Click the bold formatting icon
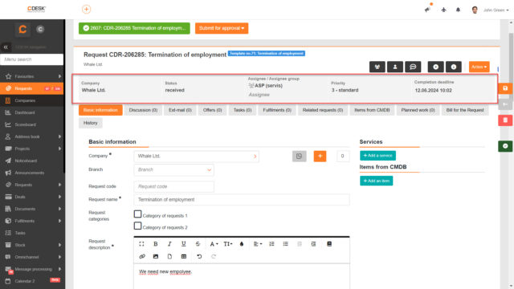The height and width of the screenshot is (289, 514). [x=156, y=244]
